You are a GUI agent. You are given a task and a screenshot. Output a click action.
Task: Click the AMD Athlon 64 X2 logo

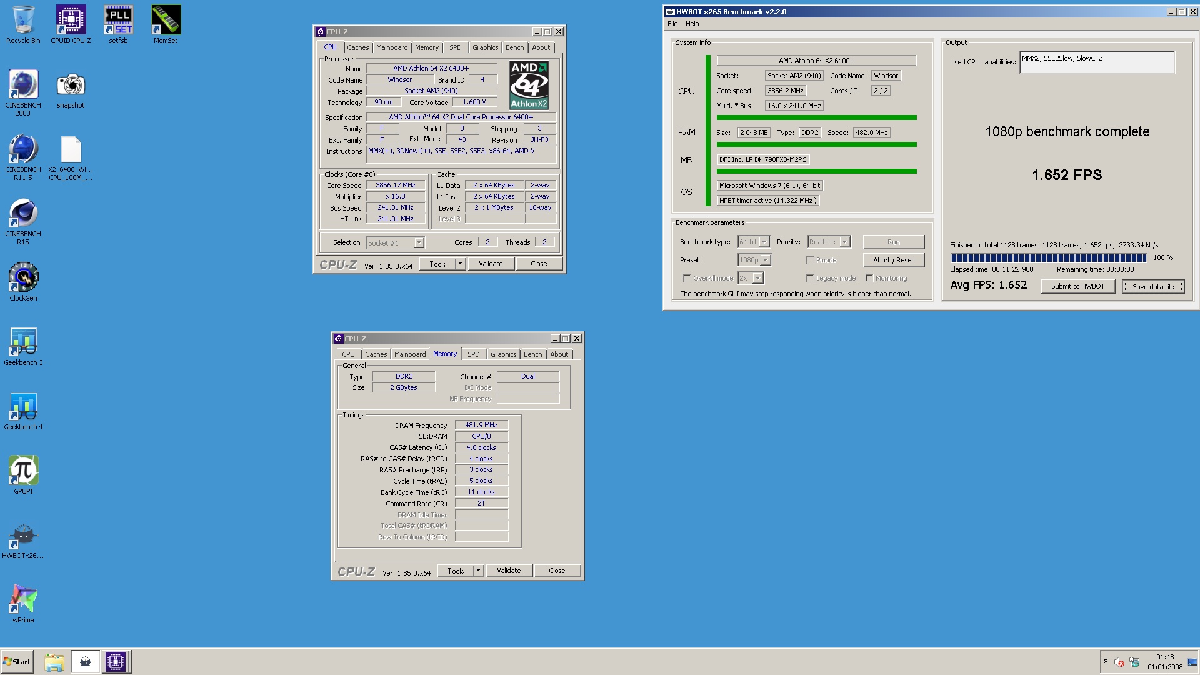pos(529,85)
